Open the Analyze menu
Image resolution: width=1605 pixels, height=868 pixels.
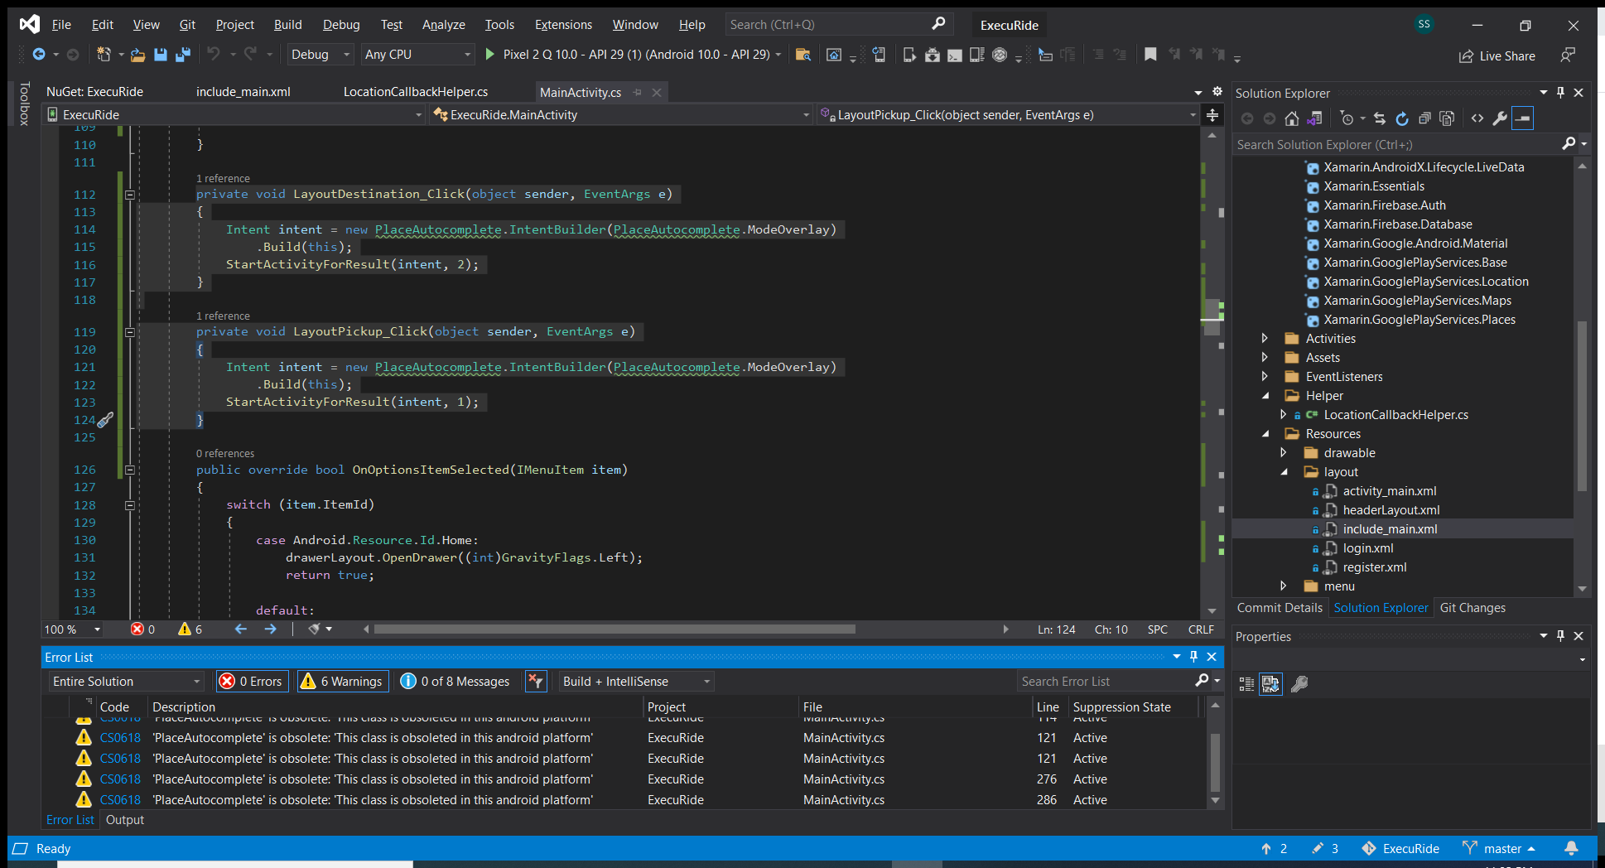pos(443,25)
